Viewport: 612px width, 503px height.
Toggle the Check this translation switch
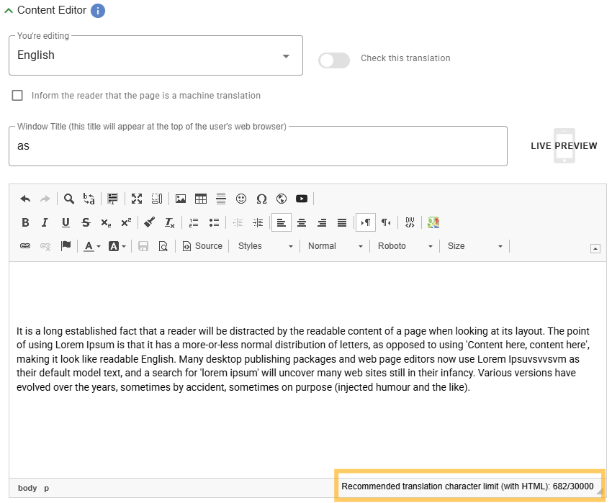(334, 60)
